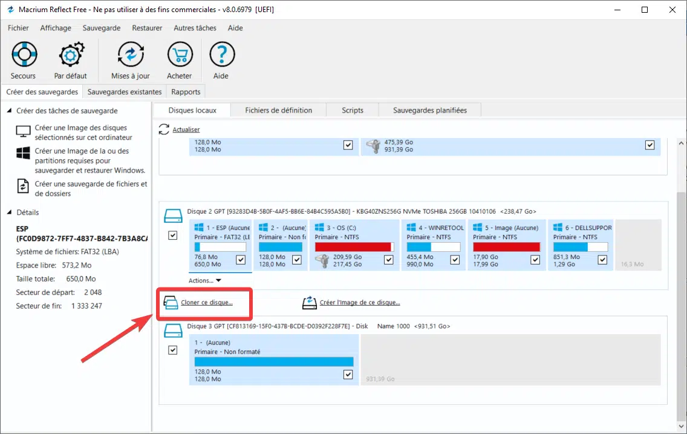Click the BitLocker key icon on OS (C:)
Image resolution: width=687 pixels, height=434 pixels.
[x=322, y=261]
